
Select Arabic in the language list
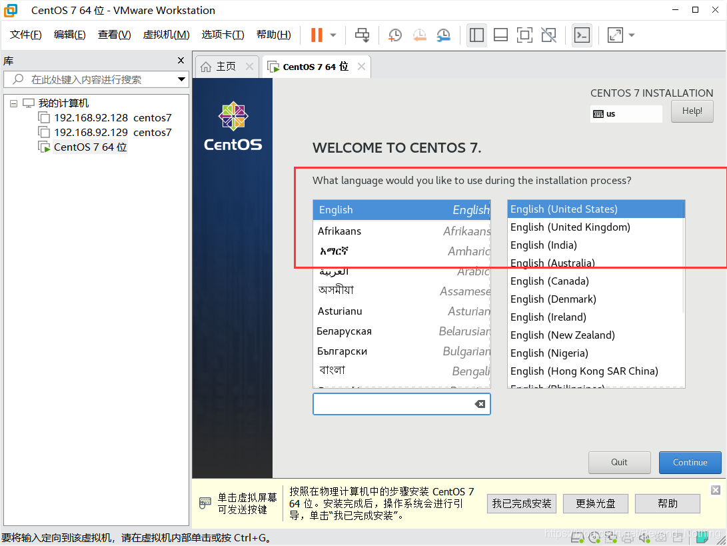tap(402, 271)
